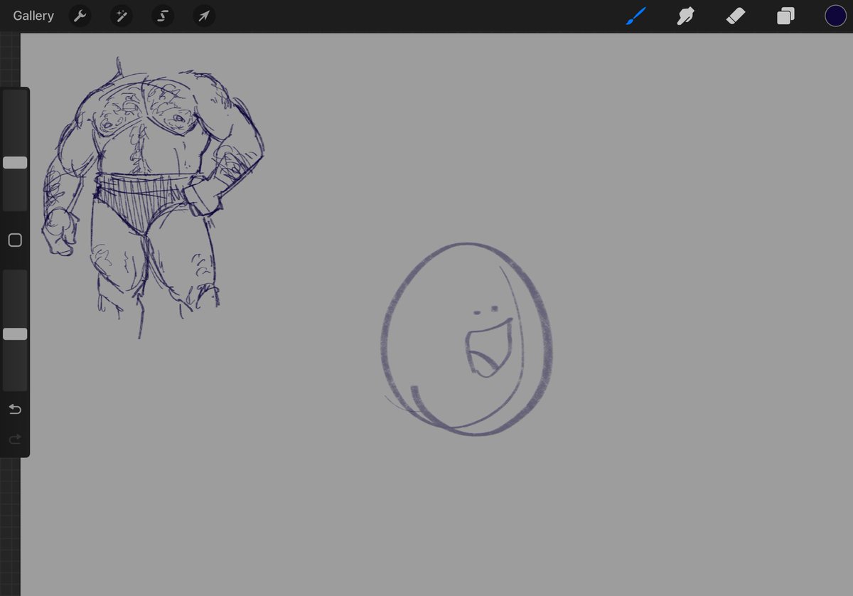Tap the brush size slider handle
The width and height of the screenshot is (853, 596).
click(15, 162)
